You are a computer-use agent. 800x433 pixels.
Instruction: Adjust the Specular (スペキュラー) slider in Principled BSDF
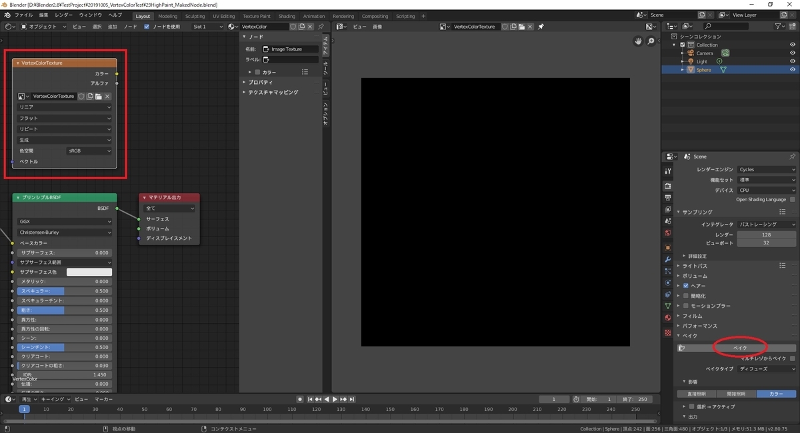[x=65, y=291]
